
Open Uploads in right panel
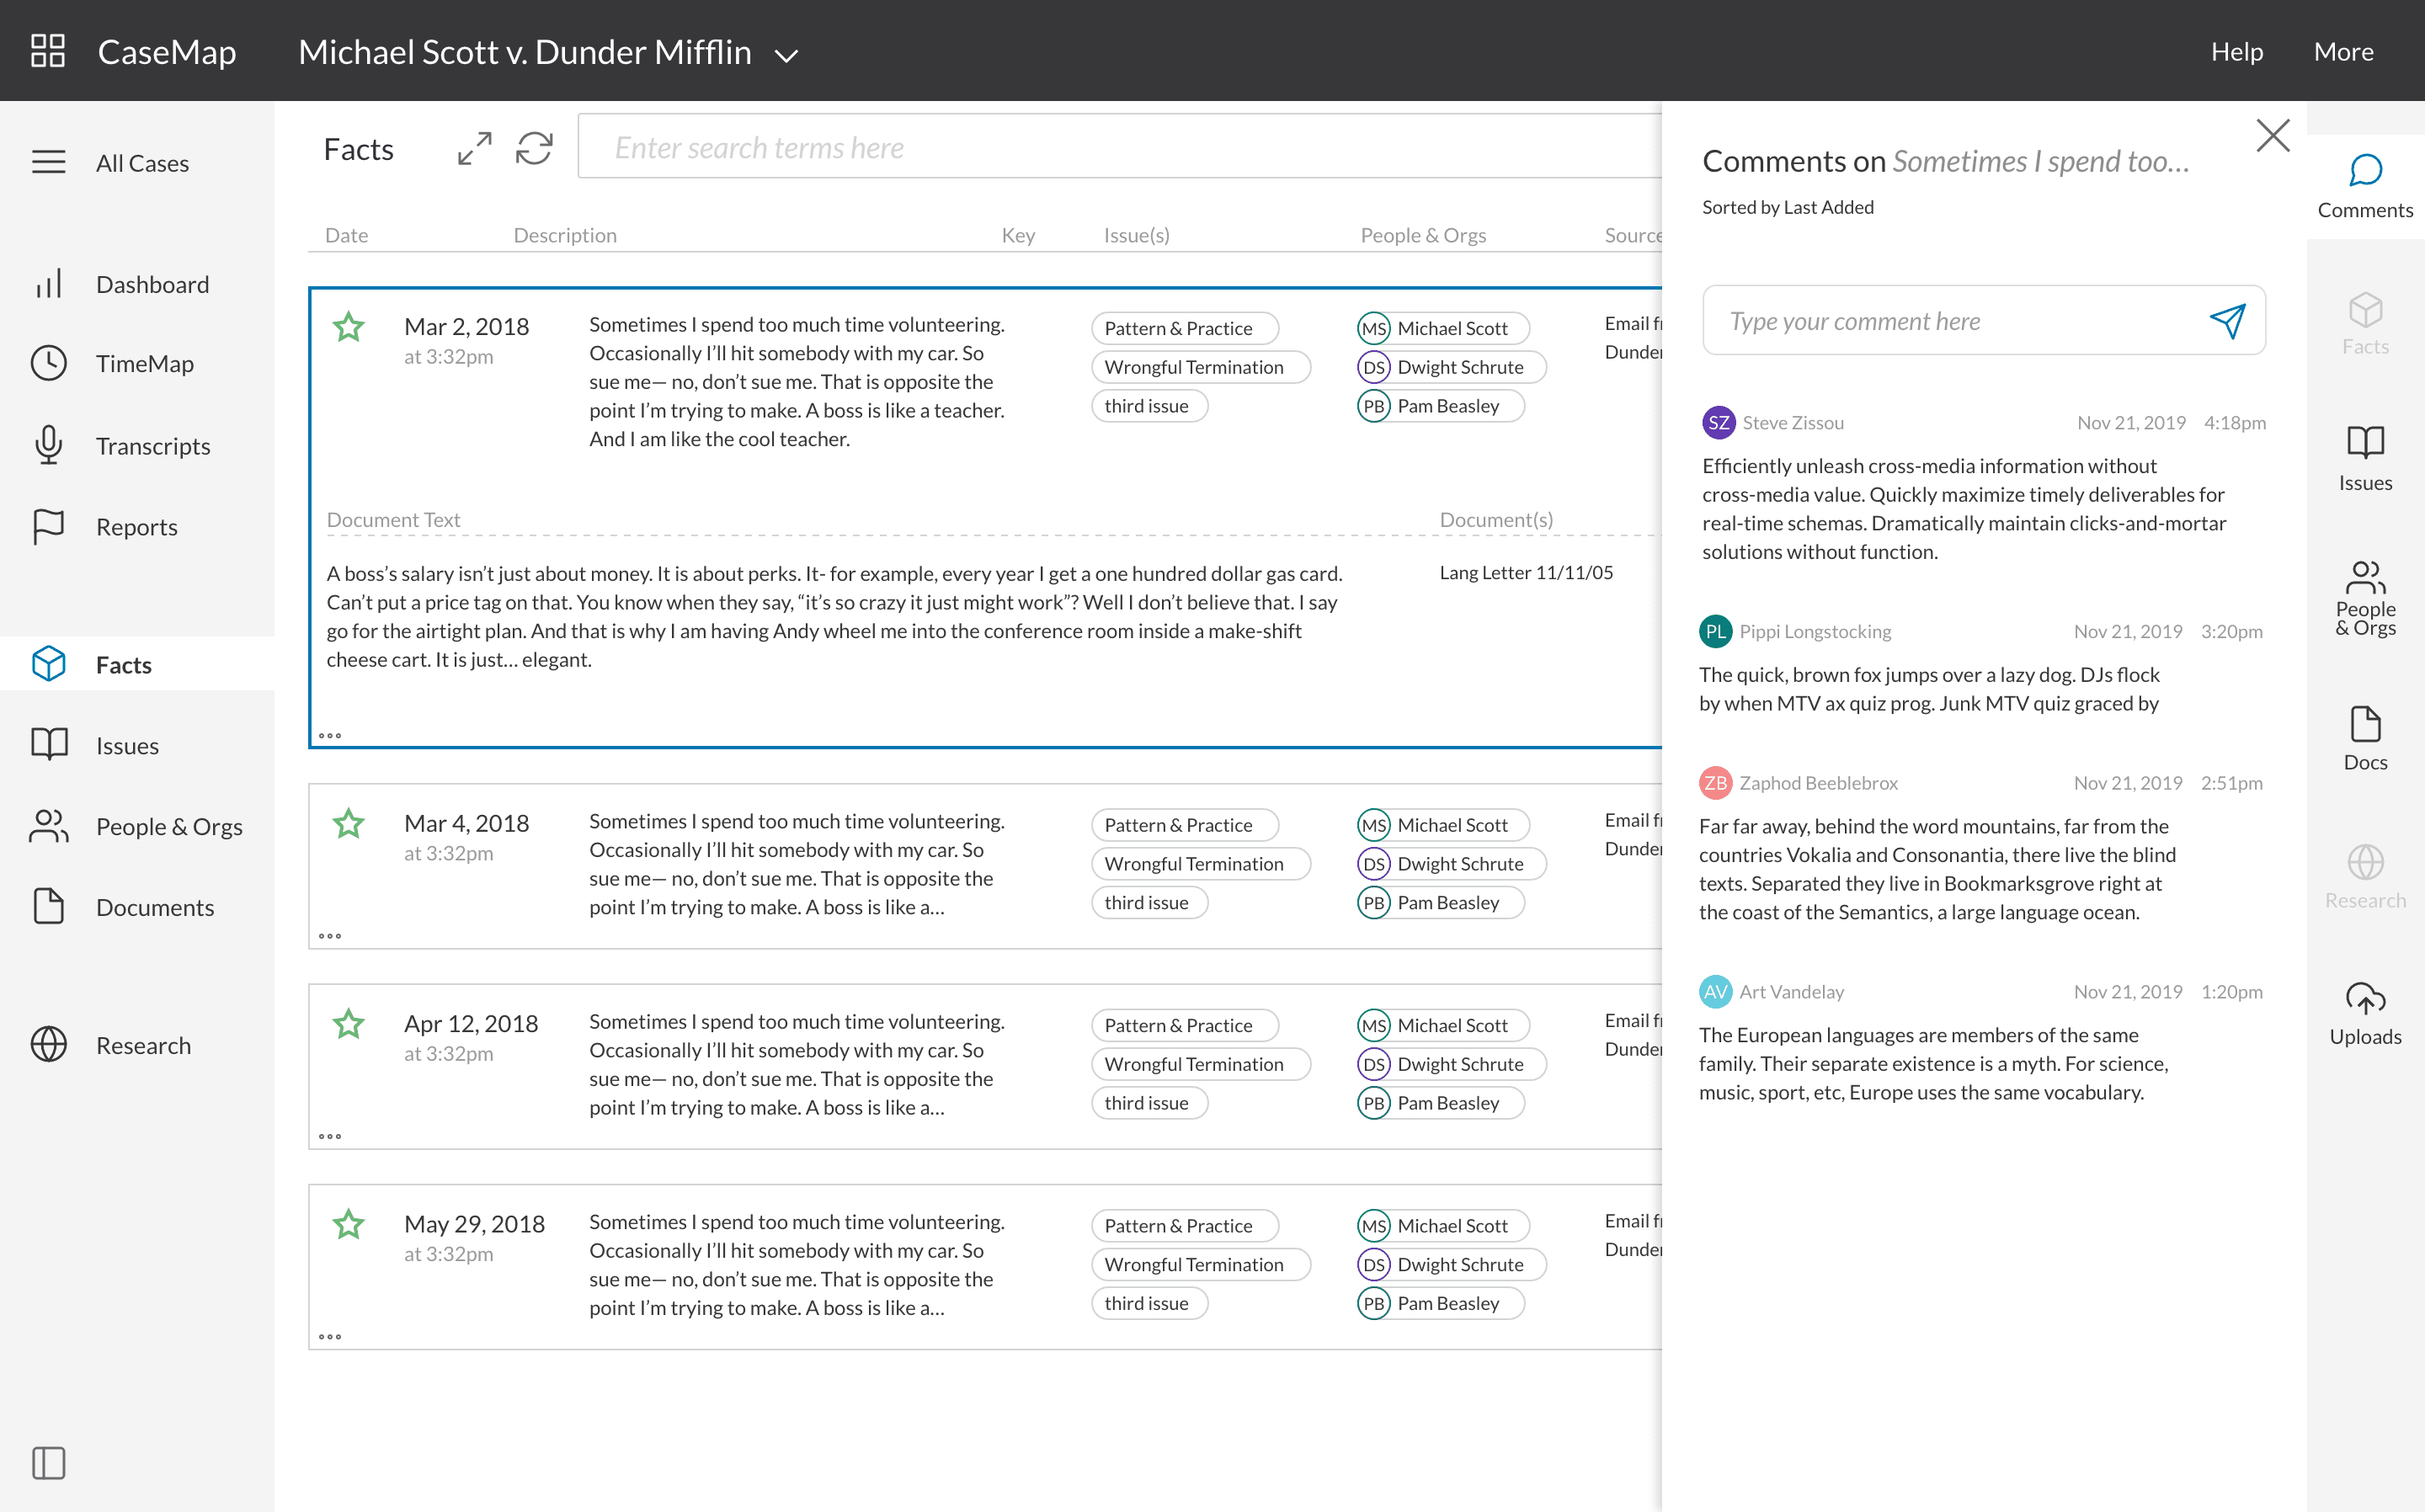point(2364,1014)
